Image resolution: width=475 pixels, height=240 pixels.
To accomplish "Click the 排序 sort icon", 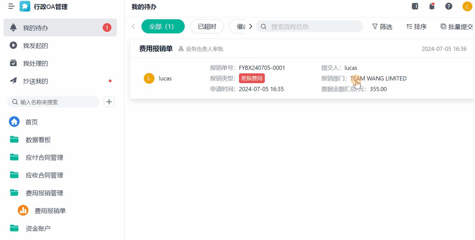I will click(416, 26).
